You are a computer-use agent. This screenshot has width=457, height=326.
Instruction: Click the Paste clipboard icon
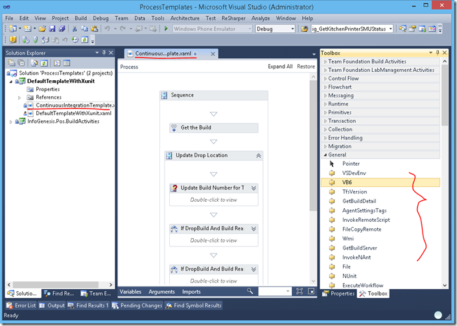click(95, 28)
